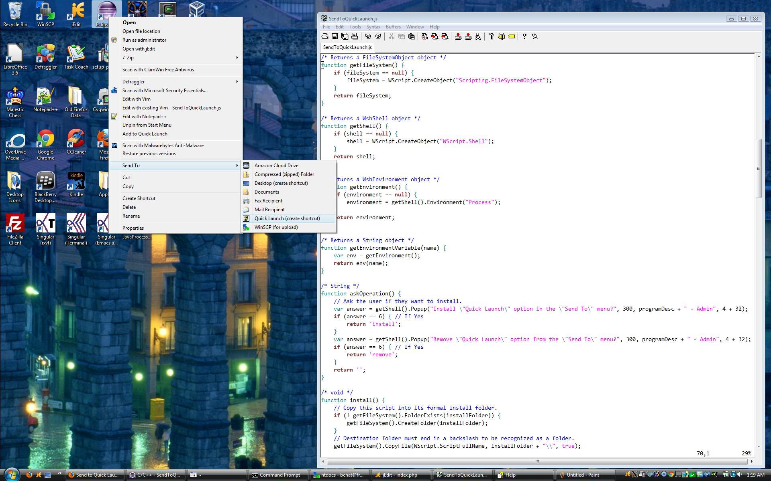The height and width of the screenshot is (481, 771).
Task: Click the Windows Start orb
Action: coord(11,474)
